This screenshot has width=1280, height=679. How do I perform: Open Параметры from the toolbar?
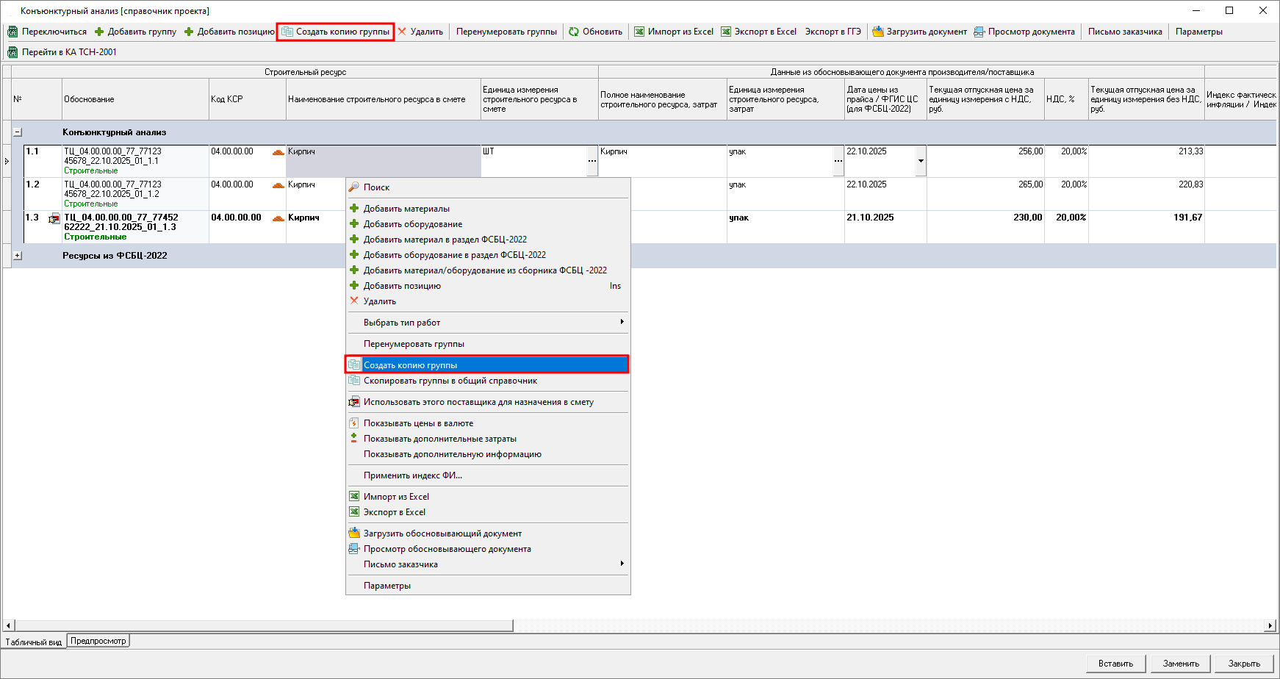tap(1199, 32)
